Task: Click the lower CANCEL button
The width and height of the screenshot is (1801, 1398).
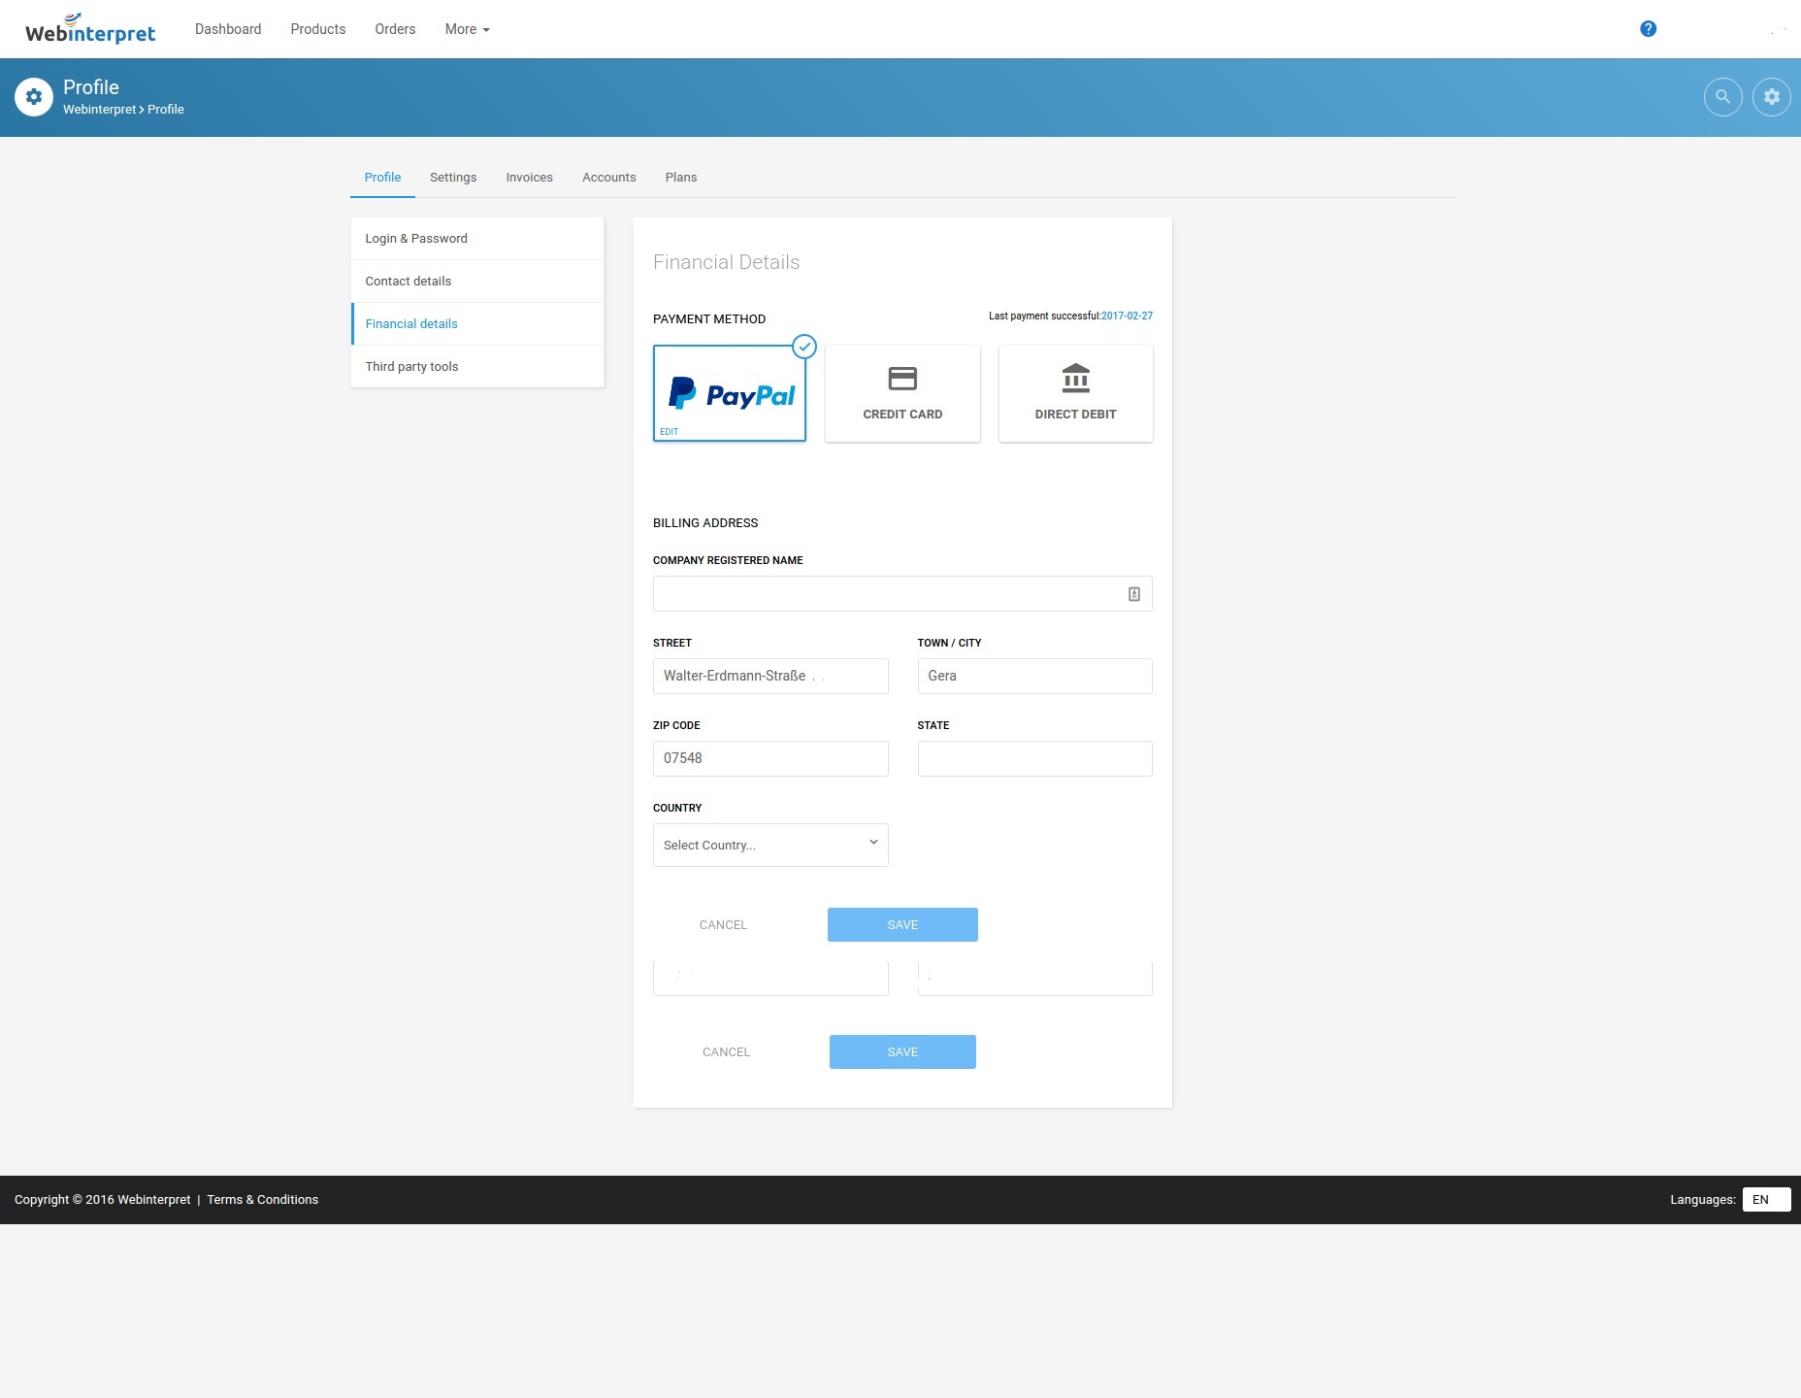Action: 726,1052
